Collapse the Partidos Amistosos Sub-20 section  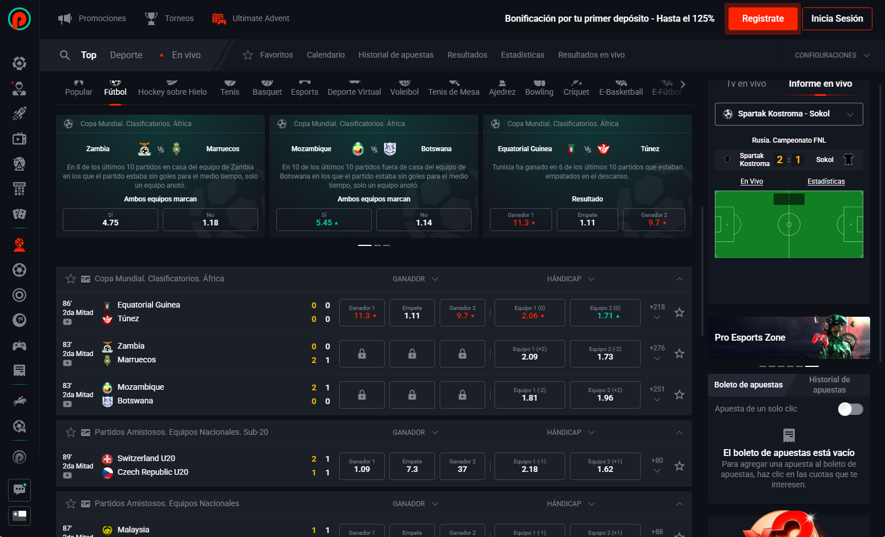click(679, 433)
